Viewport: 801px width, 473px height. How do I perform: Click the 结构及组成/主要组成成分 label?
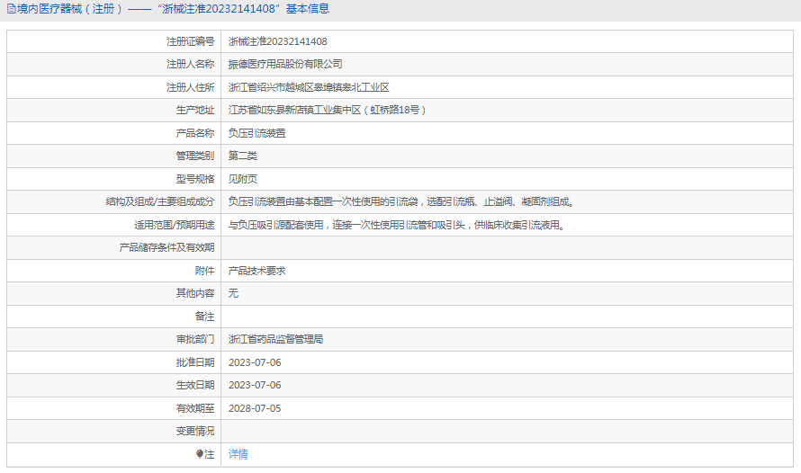(x=160, y=202)
